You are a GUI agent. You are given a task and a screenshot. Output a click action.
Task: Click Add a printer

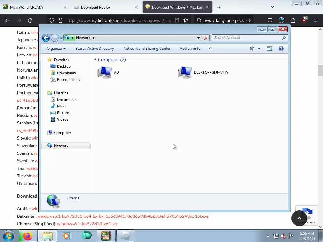191,49
